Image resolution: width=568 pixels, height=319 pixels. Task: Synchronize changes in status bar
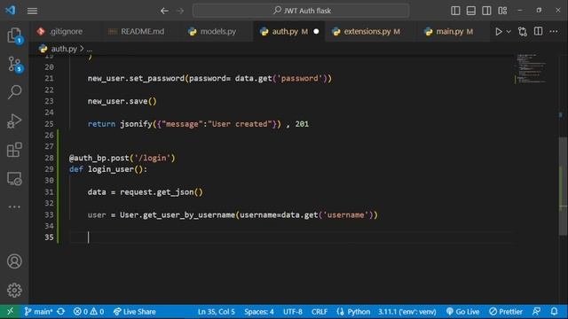(x=61, y=311)
